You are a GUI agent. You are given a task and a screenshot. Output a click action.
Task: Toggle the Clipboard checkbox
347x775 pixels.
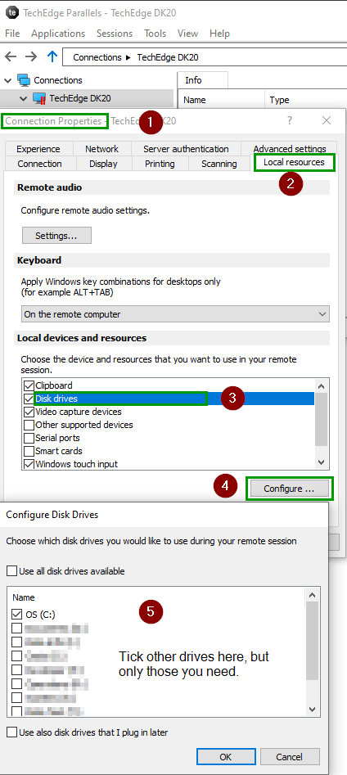[29, 385]
